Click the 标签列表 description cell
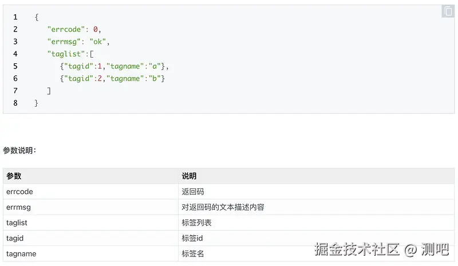This screenshot has height=266, width=458. (197, 223)
